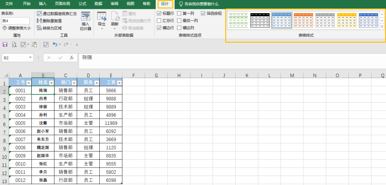
Task: Open print preview from quick access toolbar
Action: pyautogui.click(x=14, y=45)
